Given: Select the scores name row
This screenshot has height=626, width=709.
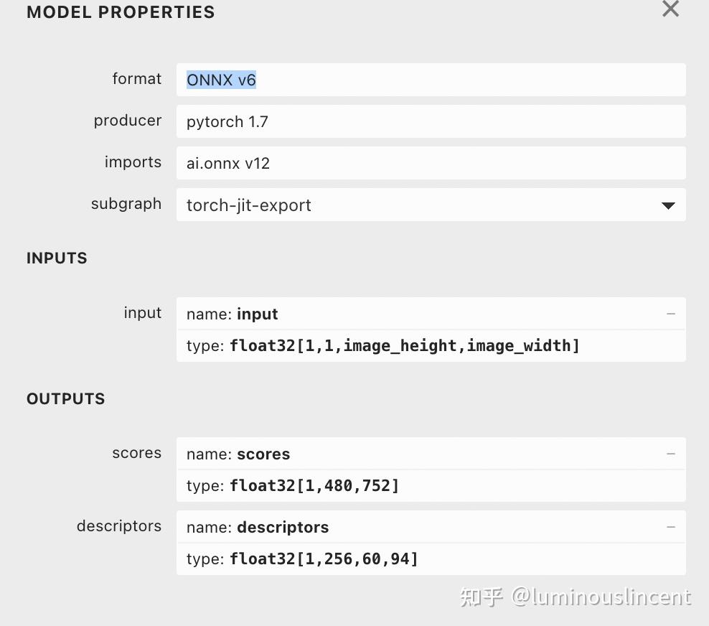Looking at the screenshot, I should pyautogui.click(x=431, y=454).
